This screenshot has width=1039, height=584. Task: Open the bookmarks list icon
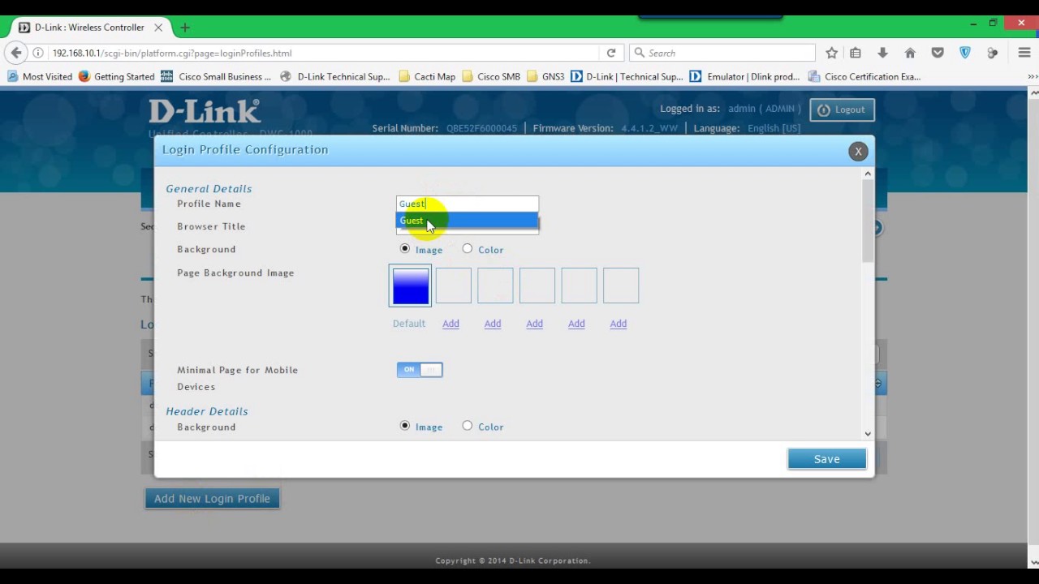pos(856,53)
